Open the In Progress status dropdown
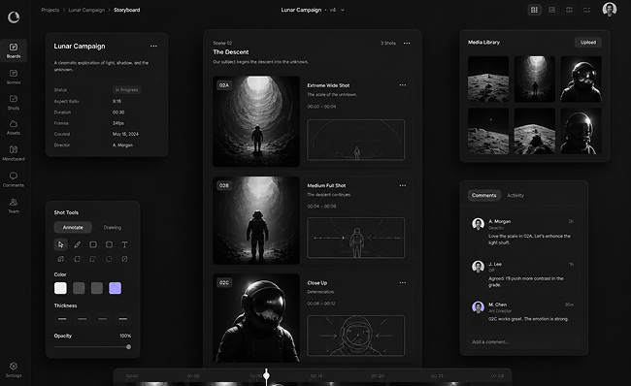 tap(127, 90)
